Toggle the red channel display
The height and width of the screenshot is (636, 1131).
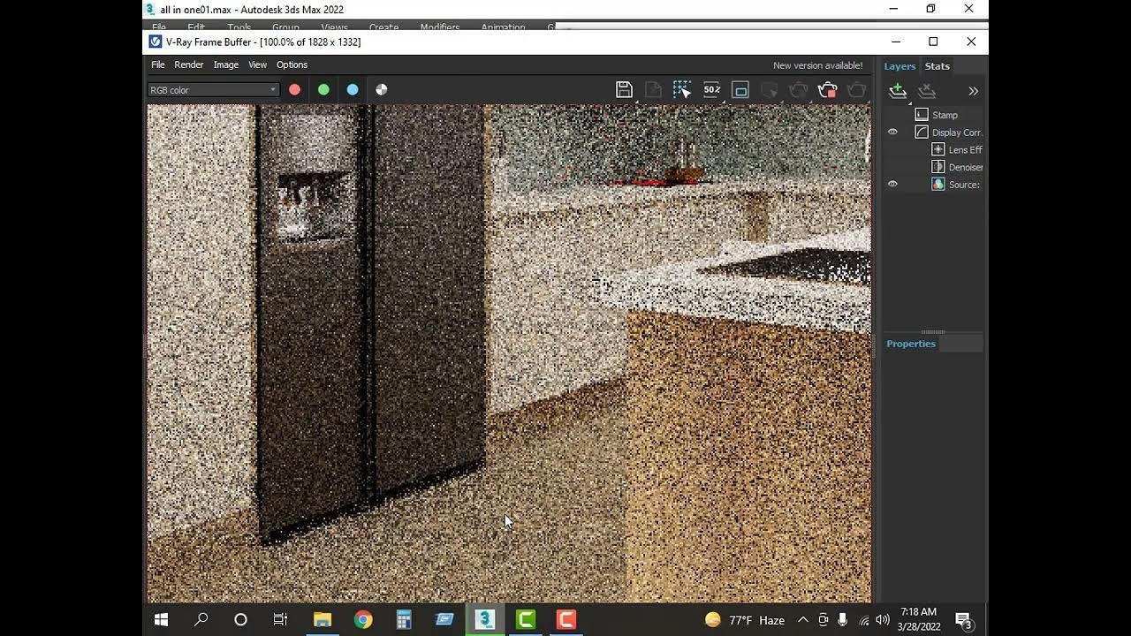pyautogui.click(x=294, y=89)
